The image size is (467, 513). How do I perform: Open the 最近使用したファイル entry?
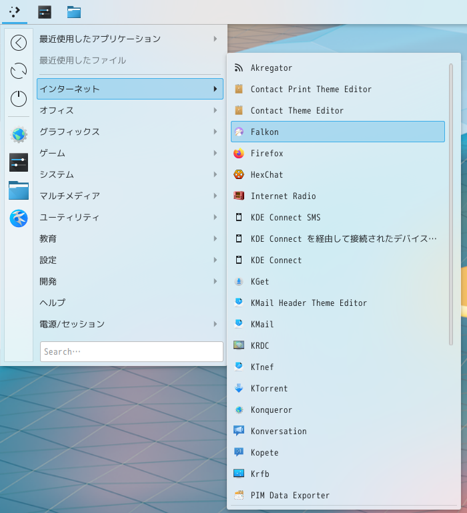tap(130, 60)
